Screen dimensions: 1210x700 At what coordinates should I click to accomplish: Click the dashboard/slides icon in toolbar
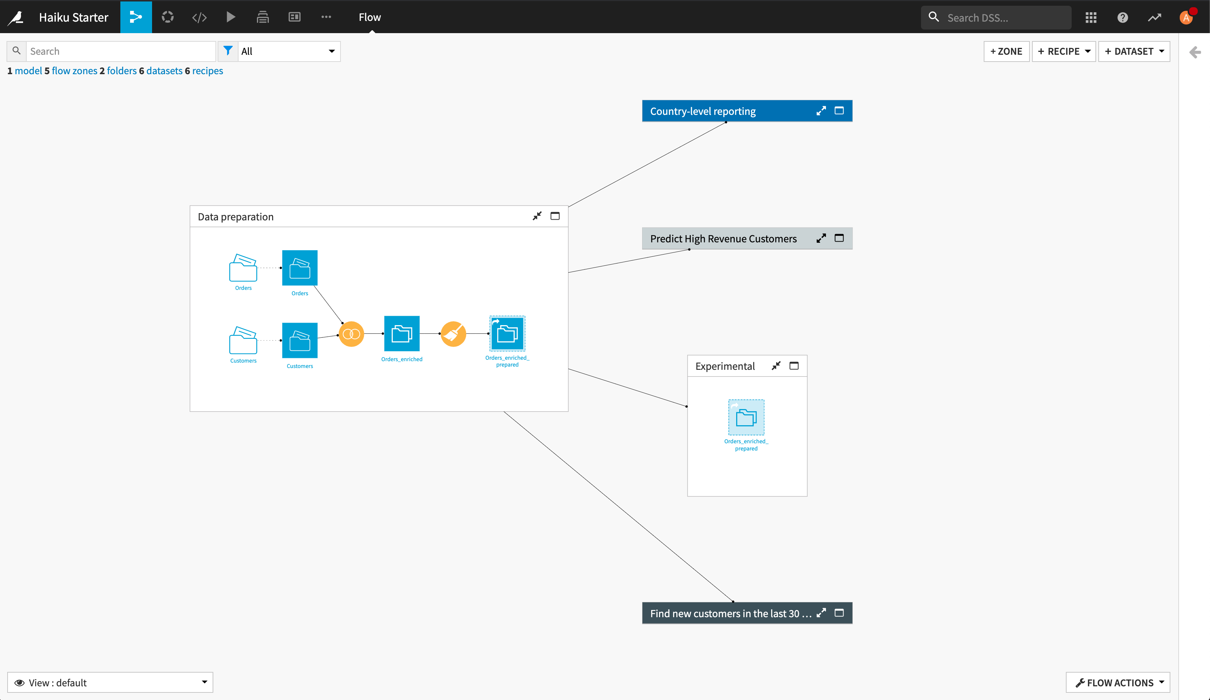(x=294, y=17)
